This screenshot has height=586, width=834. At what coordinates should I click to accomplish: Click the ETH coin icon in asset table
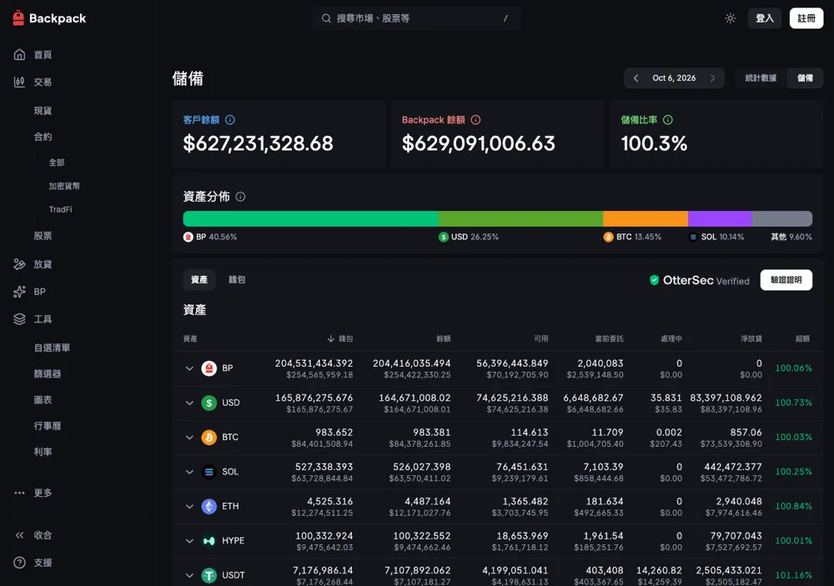coord(209,506)
